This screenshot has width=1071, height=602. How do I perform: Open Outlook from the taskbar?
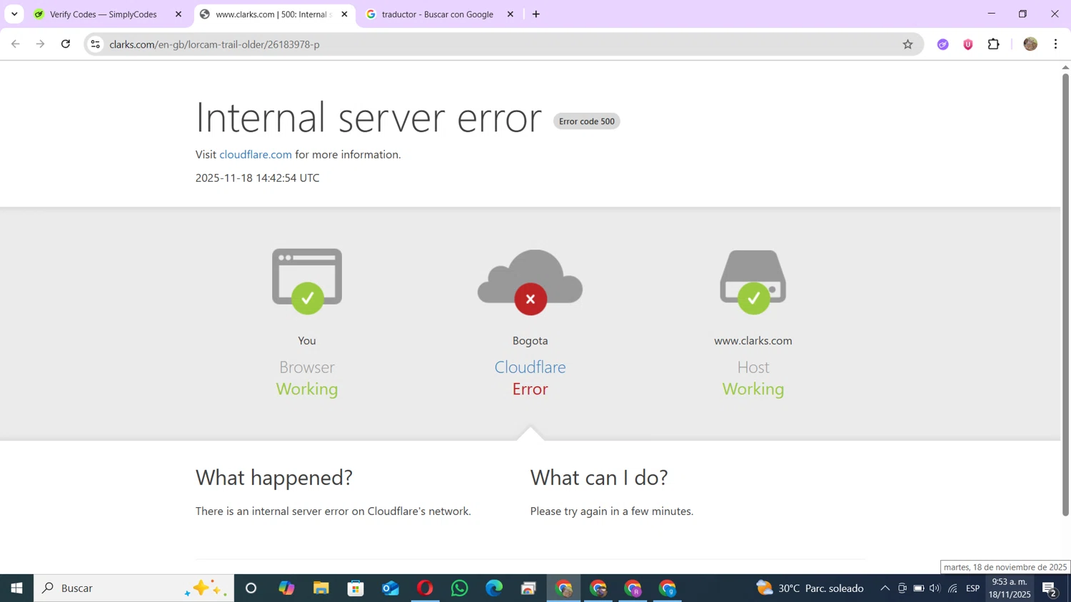pos(391,588)
